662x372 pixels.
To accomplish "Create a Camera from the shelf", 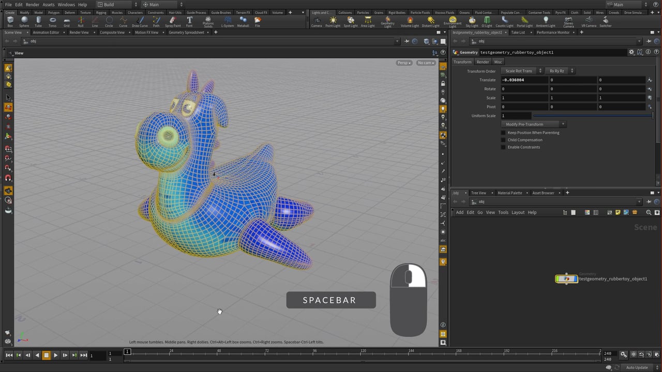I will (317, 21).
